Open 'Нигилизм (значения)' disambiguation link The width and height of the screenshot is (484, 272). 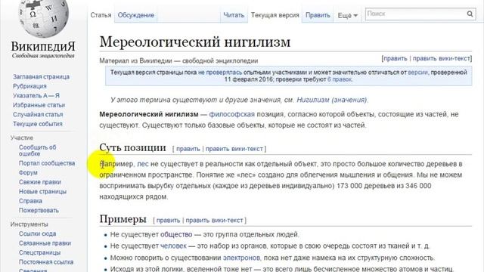click(332, 100)
